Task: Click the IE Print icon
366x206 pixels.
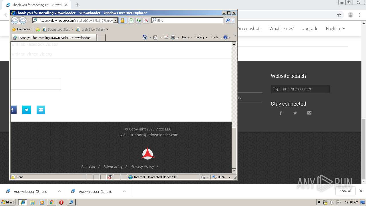Action: [173, 37]
